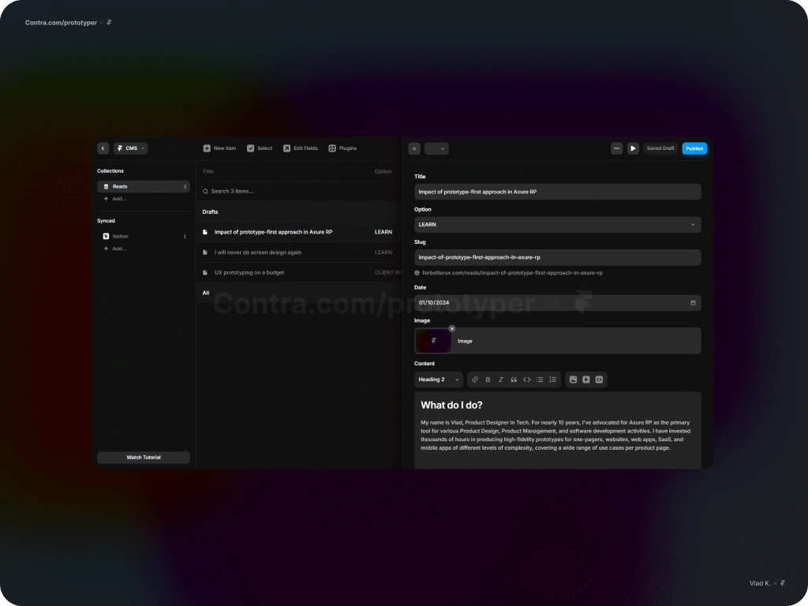Toggle italic formatting

(501, 380)
